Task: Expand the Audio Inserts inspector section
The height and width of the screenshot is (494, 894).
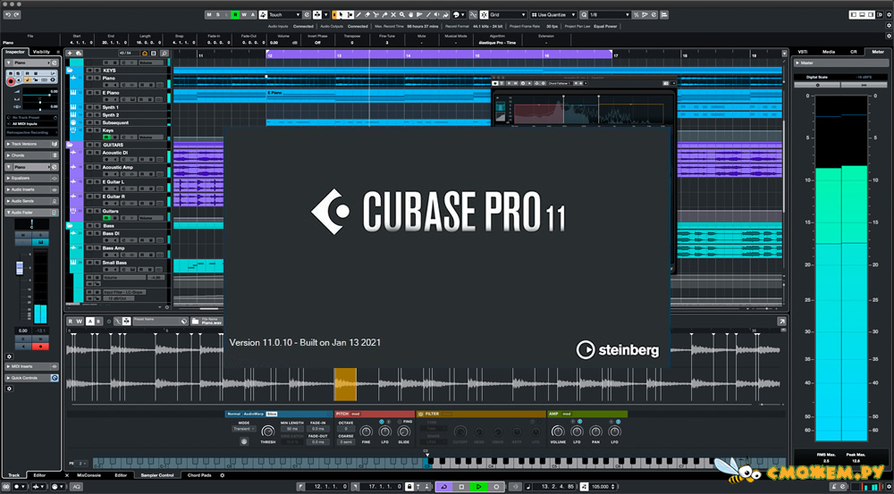Action: (32, 189)
